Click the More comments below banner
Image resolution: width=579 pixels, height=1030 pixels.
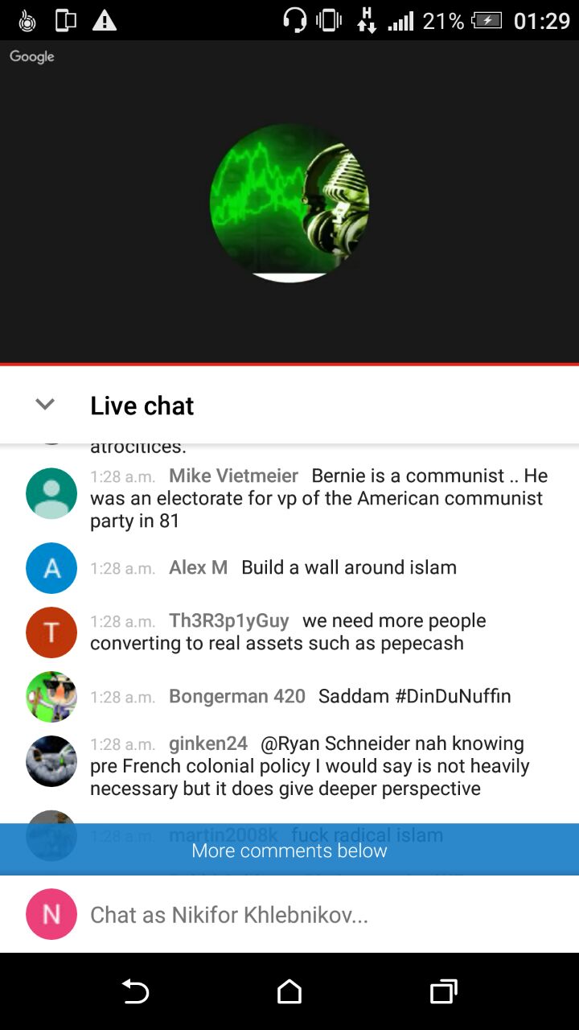pos(289,850)
